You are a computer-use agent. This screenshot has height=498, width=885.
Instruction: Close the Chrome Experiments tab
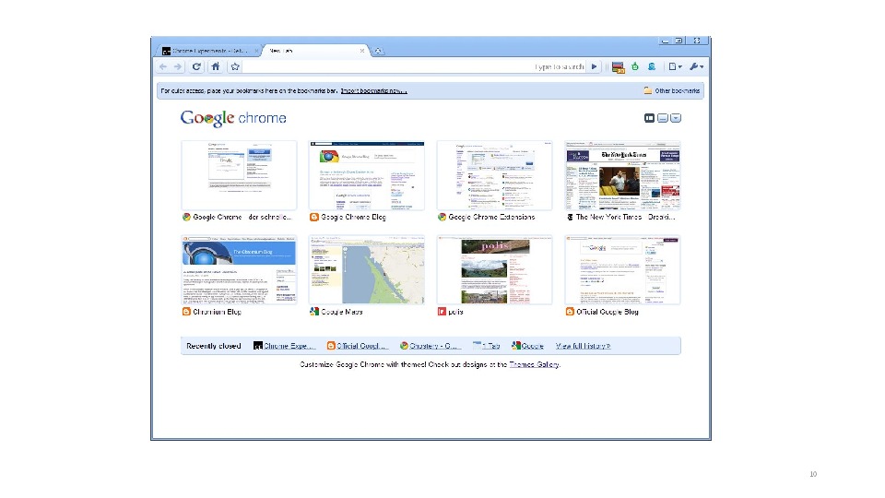(x=257, y=51)
